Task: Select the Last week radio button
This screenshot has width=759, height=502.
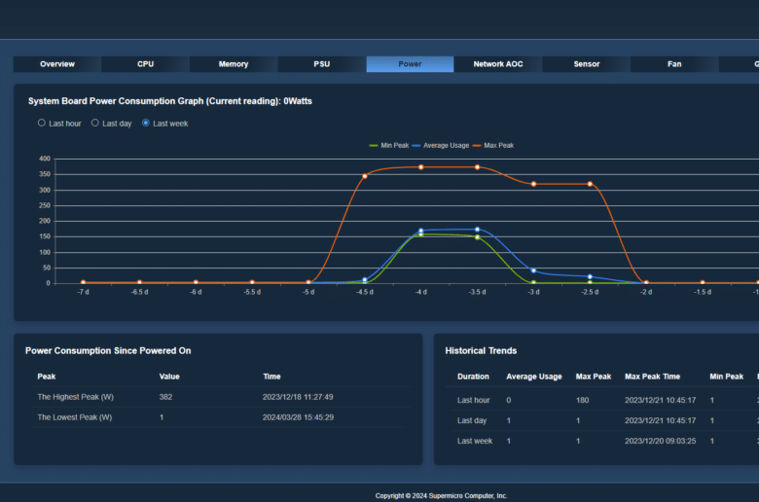Action: coord(146,123)
